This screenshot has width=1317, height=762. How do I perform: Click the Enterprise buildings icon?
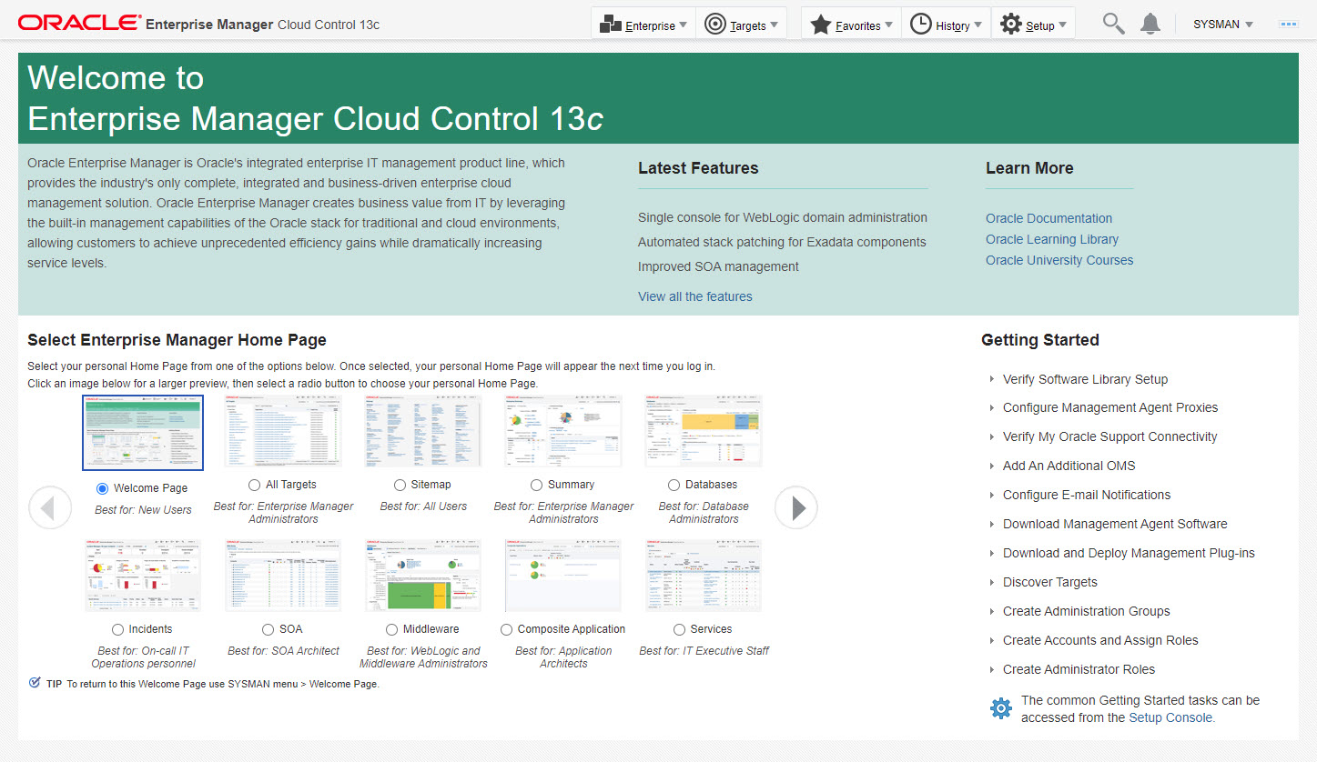click(x=610, y=25)
